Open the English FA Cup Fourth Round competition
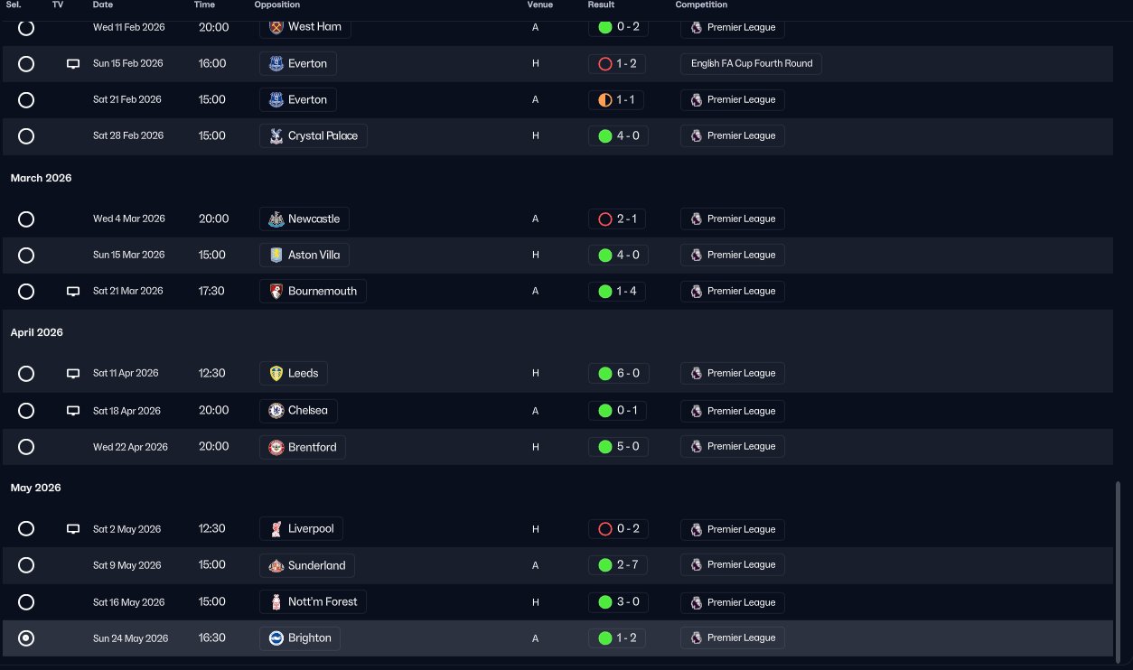Viewport: 1133px width, 670px height. [752, 64]
